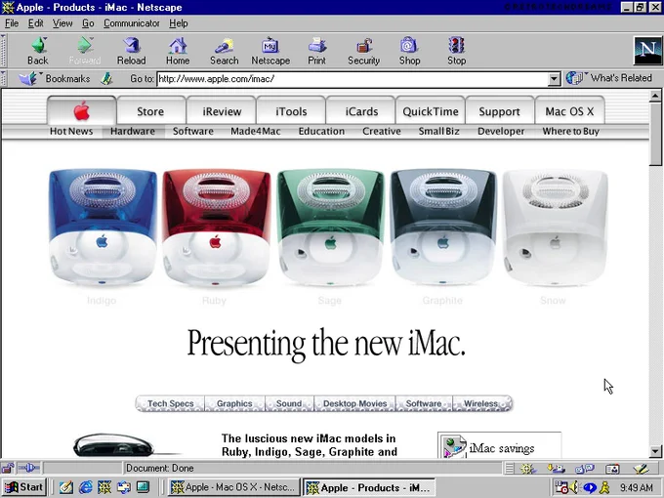Open My Netscape from the toolbar
The image size is (664, 498).
(270, 51)
